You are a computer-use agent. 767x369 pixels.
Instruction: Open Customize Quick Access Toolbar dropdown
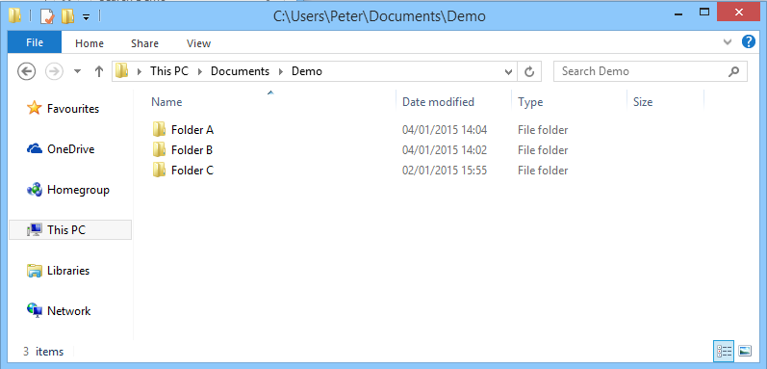click(86, 17)
